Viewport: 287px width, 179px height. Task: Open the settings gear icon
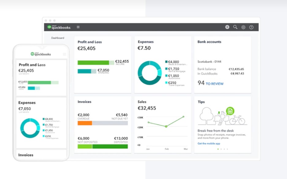[x=243, y=27]
